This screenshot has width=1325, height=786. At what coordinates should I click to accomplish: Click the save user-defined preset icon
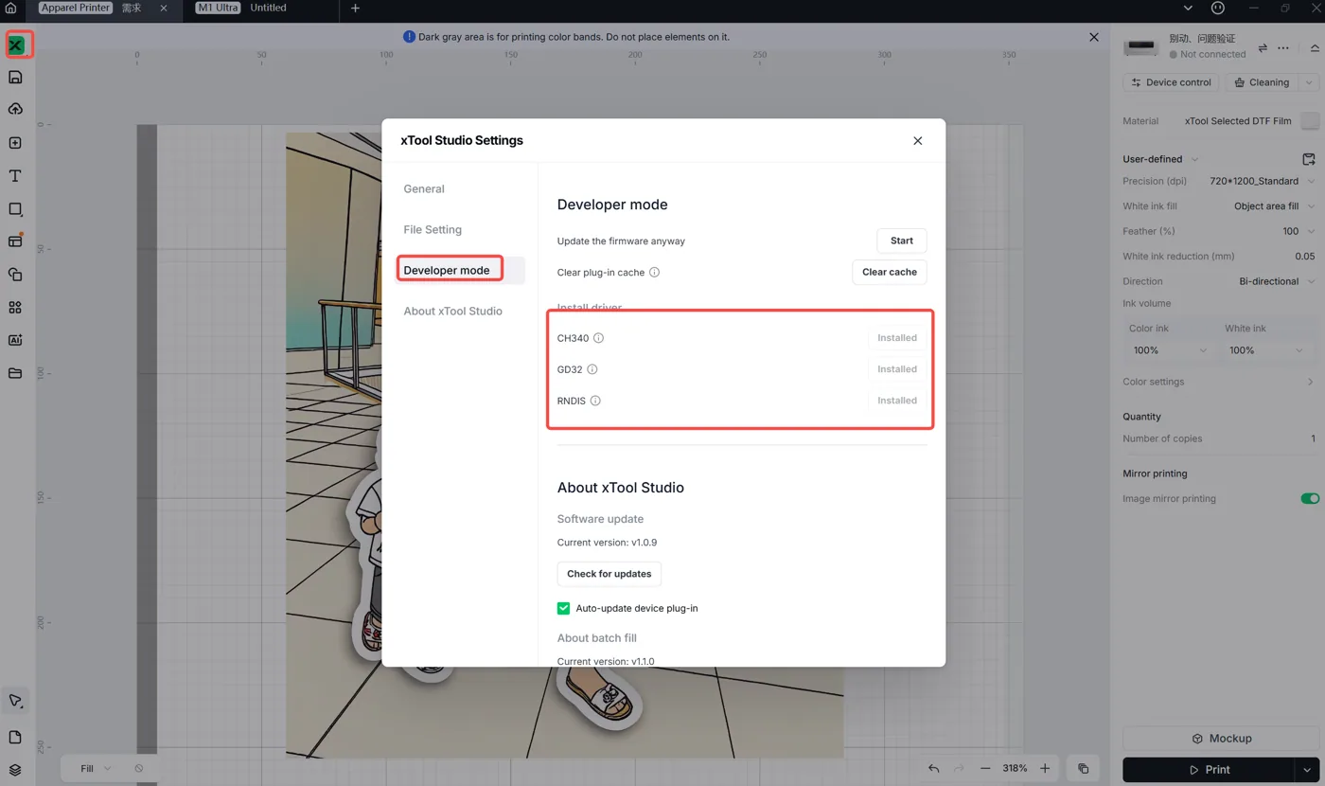coord(1309,159)
